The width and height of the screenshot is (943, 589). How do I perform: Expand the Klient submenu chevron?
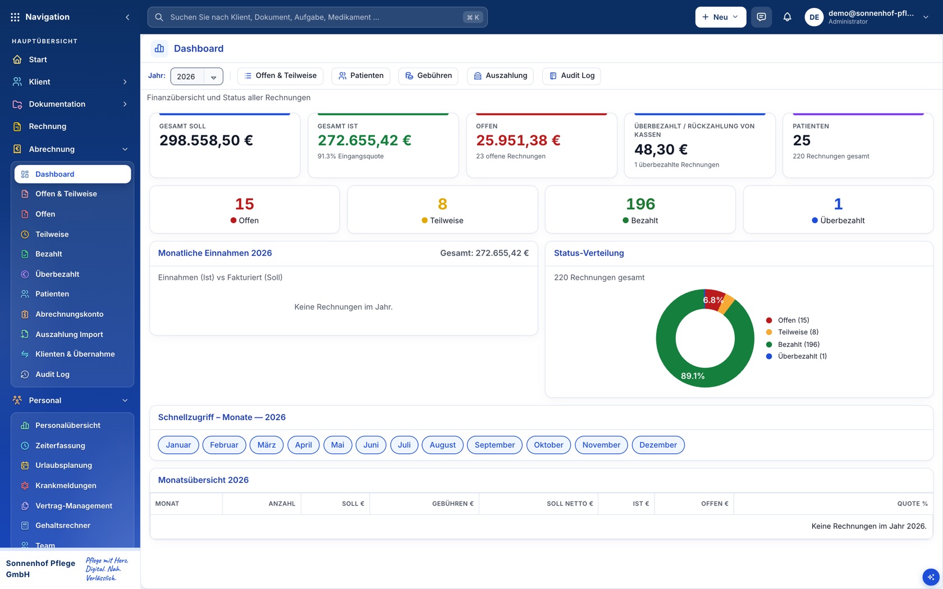point(125,82)
